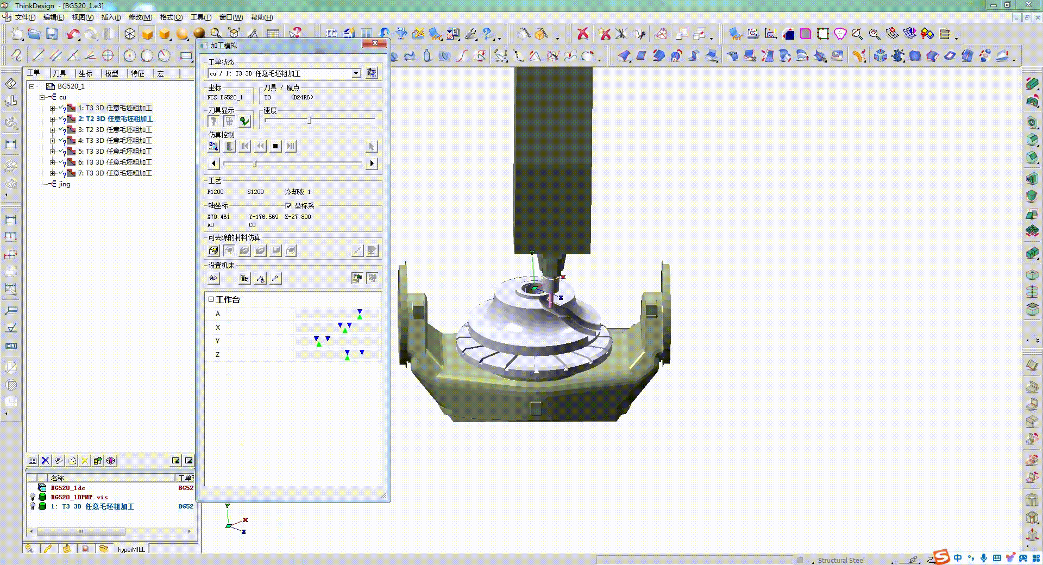This screenshot has width=1043, height=565.
Task: Click the Open file folder icon
Action: (x=34, y=34)
